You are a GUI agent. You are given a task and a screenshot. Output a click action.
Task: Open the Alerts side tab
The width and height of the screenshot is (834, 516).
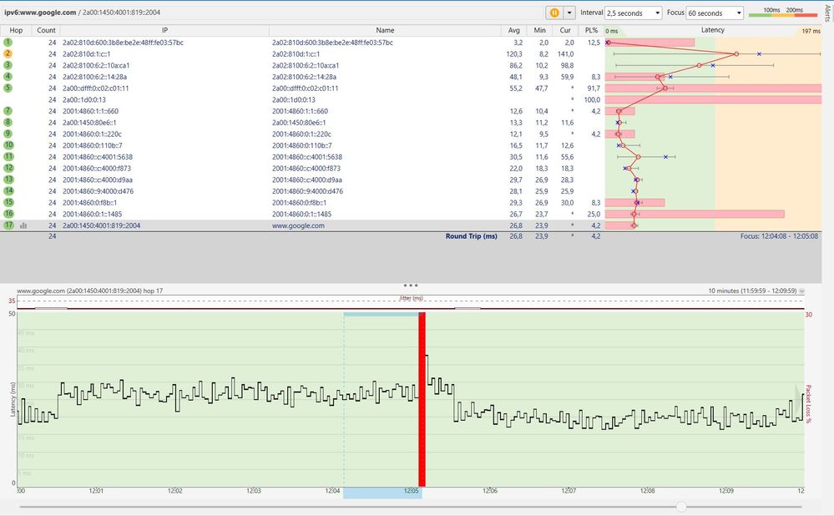pos(827,13)
